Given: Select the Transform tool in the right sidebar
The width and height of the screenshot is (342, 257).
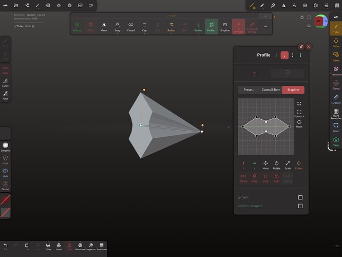Looking at the screenshot, I should coord(336,71).
